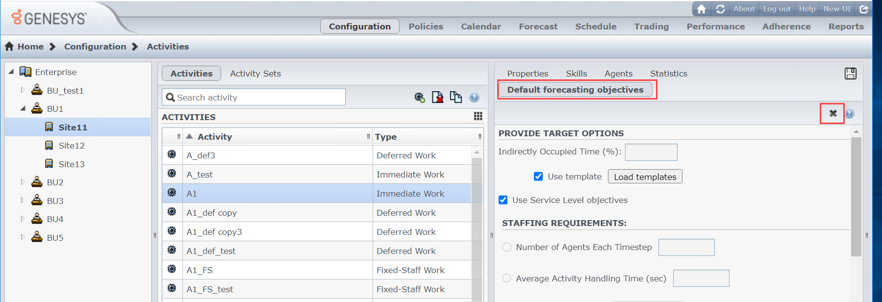882x302 pixels.
Task: Click the refresh icon in top bar
Action: 720,9
